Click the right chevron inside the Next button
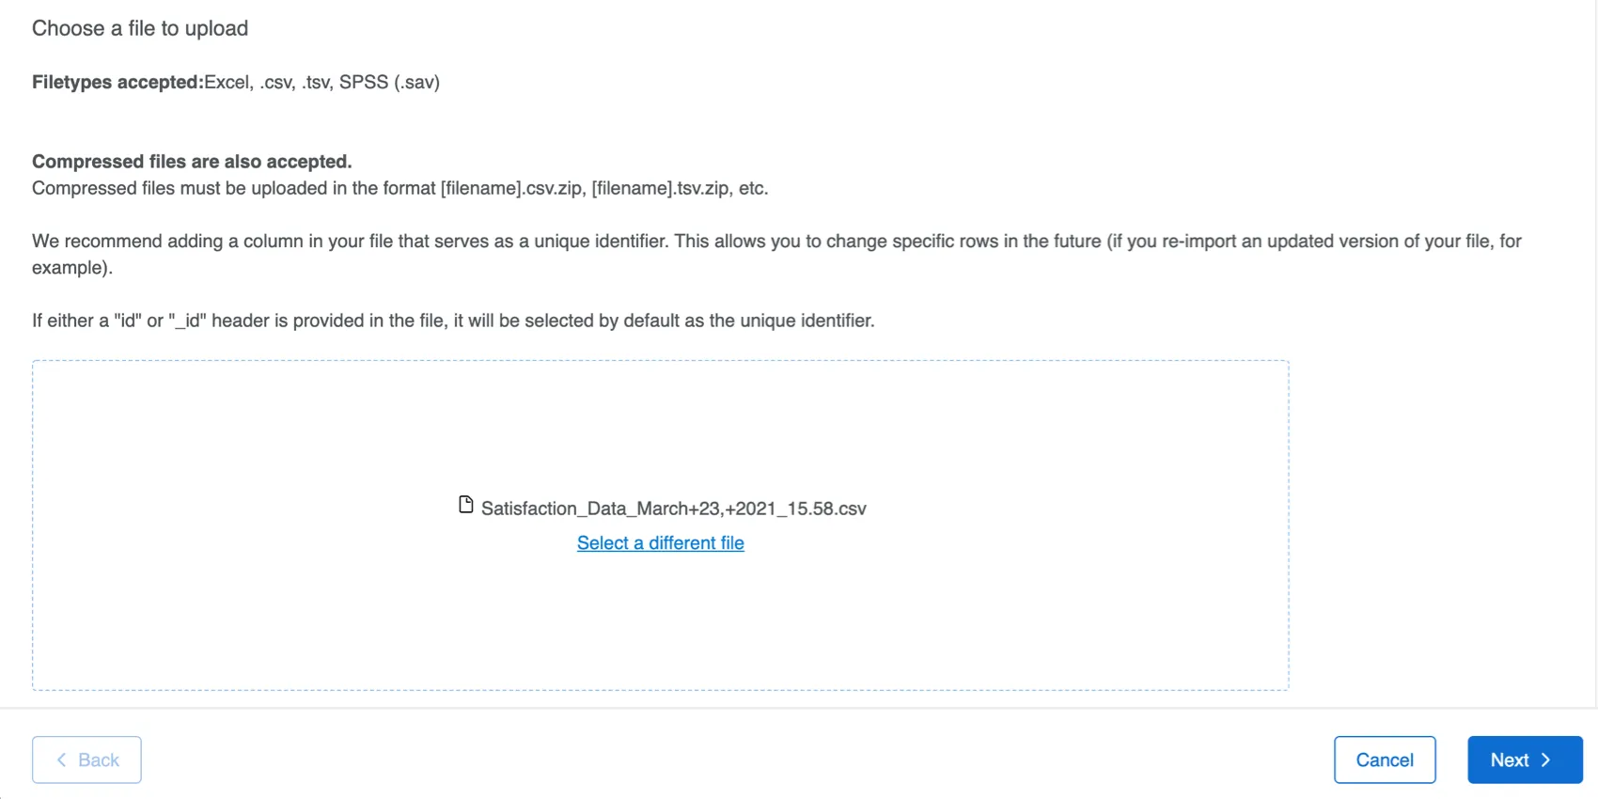1598x799 pixels. [1545, 760]
